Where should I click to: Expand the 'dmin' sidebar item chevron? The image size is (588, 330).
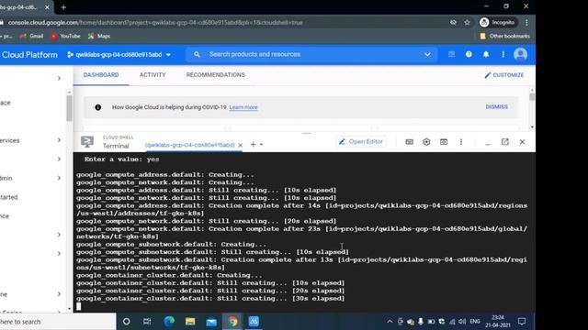(x=59, y=178)
